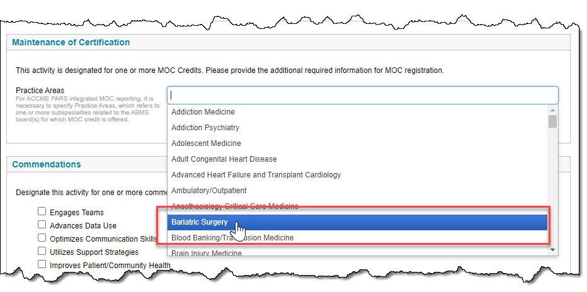This screenshot has width=587, height=292.
Task: Click the Maintenance of Certification heading
Action: point(71,42)
